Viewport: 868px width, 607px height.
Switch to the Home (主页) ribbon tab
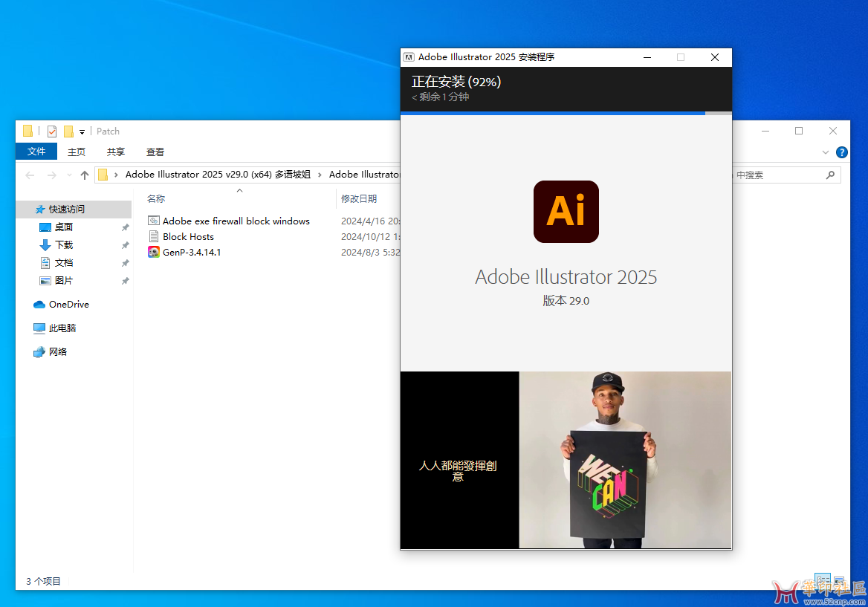(x=77, y=152)
